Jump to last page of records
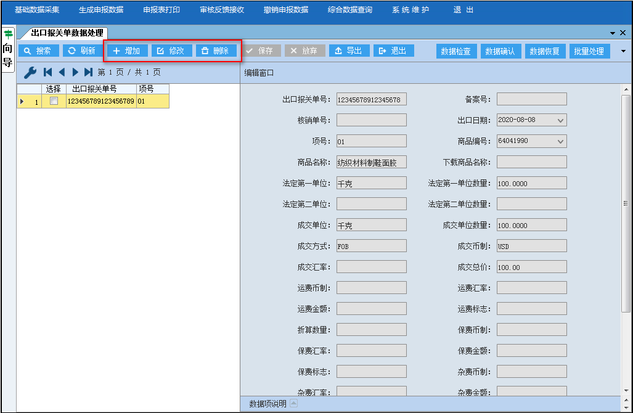The height and width of the screenshot is (413, 633). click(89, 72)
